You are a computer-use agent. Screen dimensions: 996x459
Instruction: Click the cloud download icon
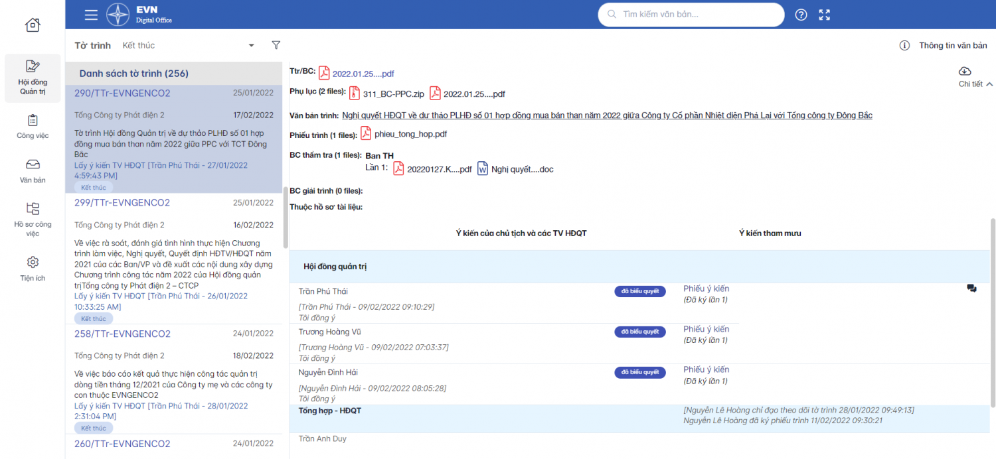tap(965, 71)
